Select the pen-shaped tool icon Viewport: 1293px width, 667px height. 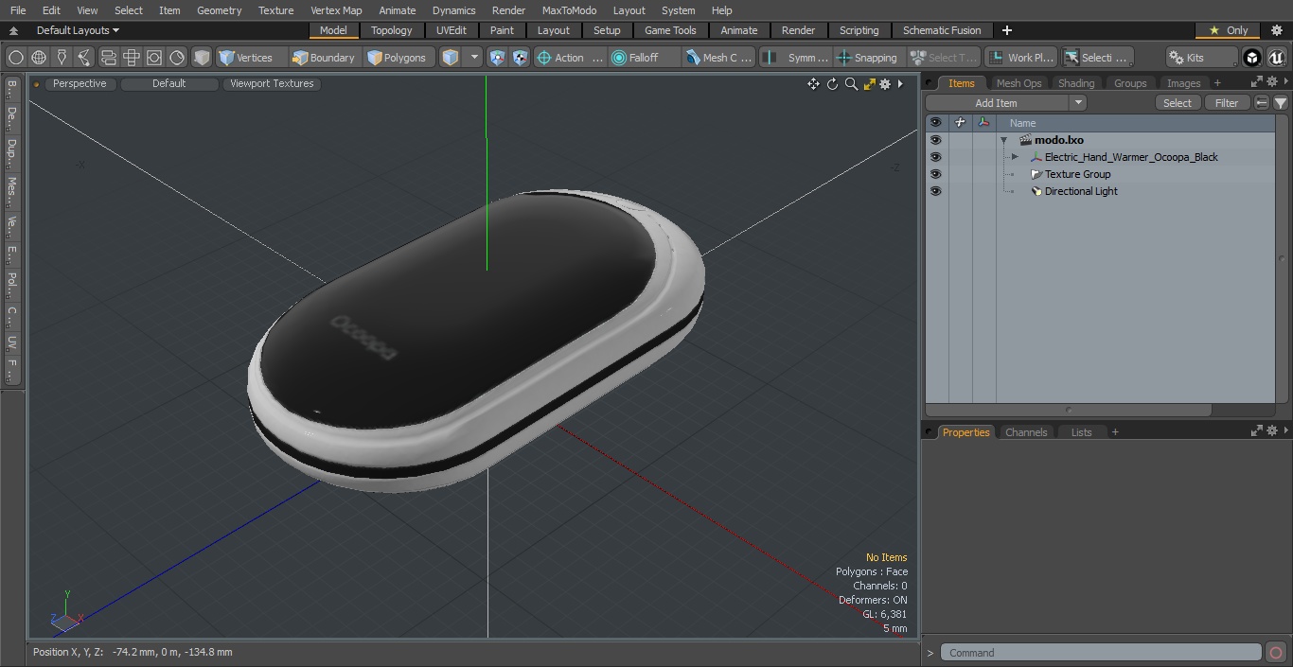(x=62, y=58)
